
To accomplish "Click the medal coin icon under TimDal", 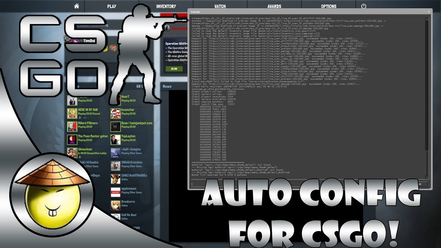I will [113, 48].
